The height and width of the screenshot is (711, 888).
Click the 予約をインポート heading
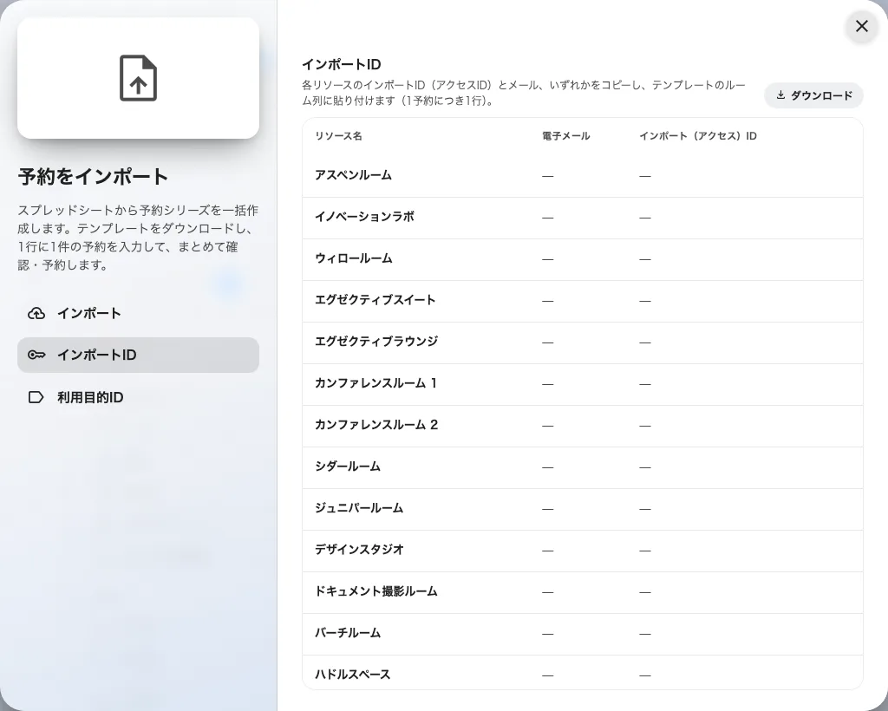point(93,177)
